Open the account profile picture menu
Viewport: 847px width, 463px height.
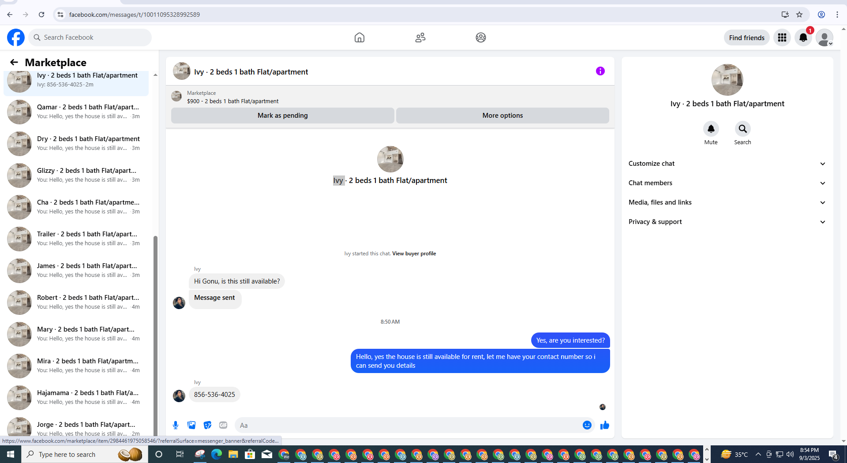(x=824, y=37)
